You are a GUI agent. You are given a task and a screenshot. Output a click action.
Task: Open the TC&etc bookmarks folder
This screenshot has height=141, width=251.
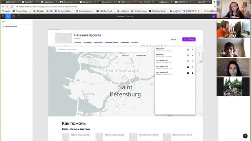39,11
